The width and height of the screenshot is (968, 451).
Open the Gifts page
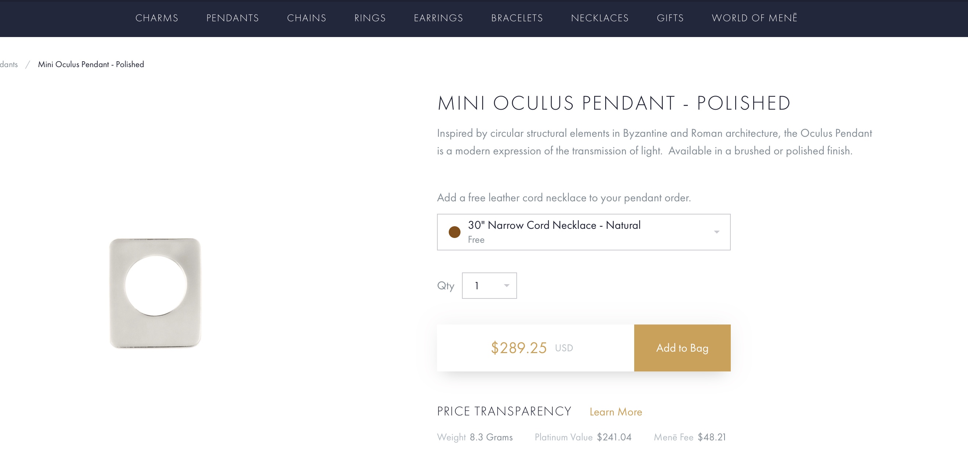[x=670, y=18]
